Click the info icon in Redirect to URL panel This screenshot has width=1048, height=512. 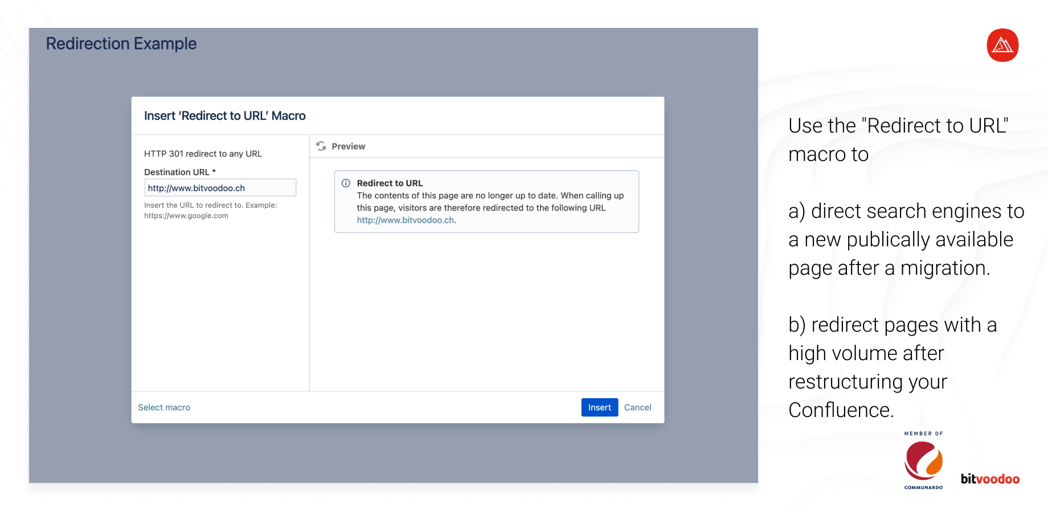[x=346, y=183]
